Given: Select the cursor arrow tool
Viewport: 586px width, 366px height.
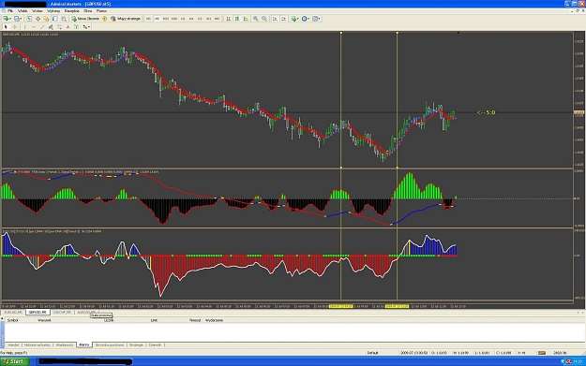Looking at the screenshot, I should click(6, 27).
